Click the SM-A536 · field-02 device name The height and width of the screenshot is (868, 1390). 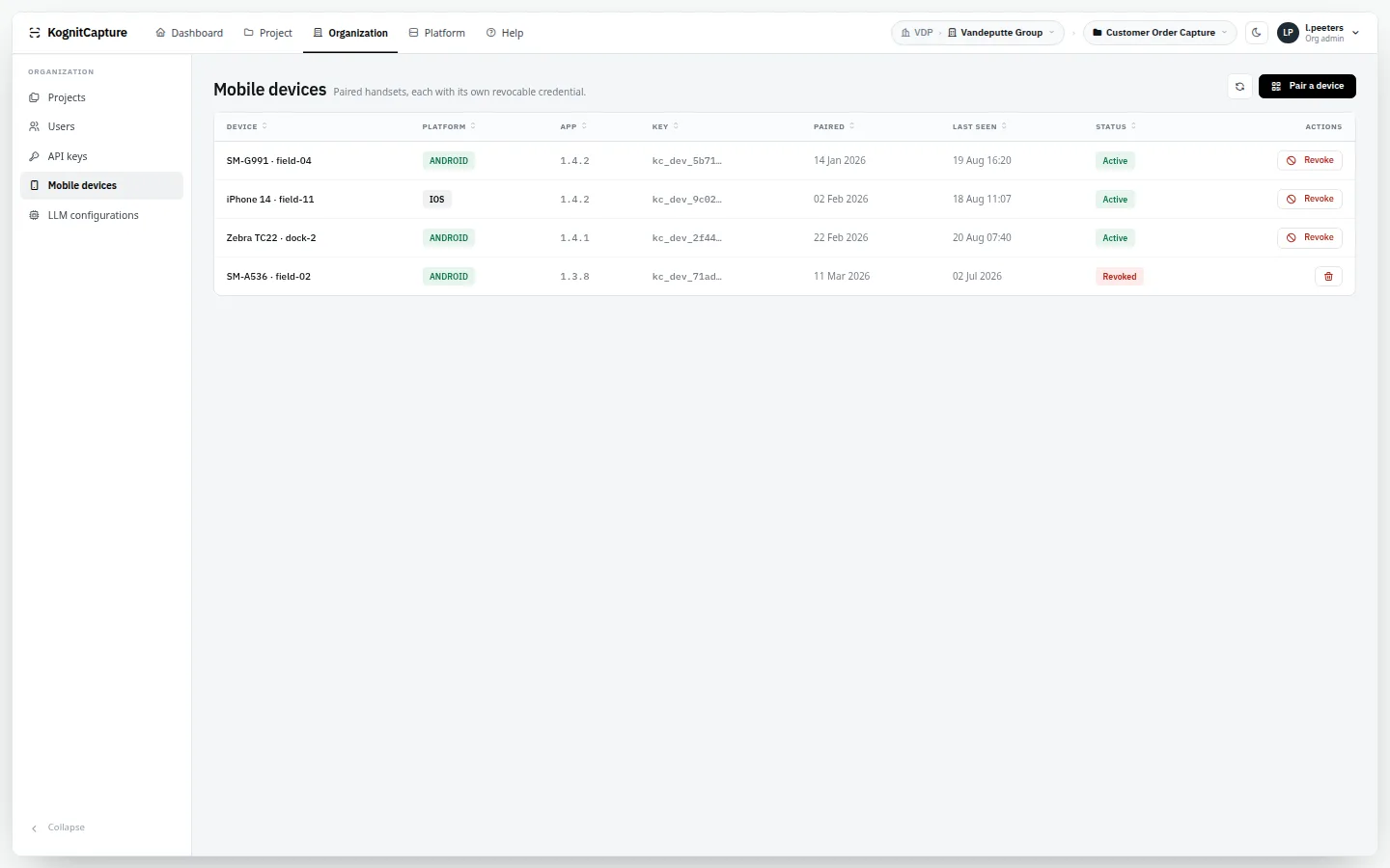(268, 277)
